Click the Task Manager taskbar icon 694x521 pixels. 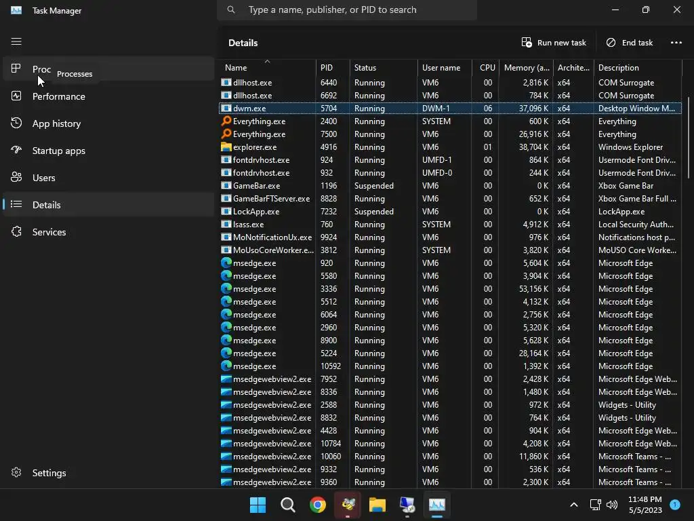click(437, 505)
